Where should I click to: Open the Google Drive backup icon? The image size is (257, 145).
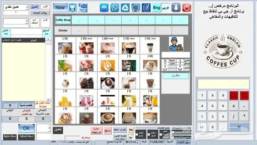125,8
